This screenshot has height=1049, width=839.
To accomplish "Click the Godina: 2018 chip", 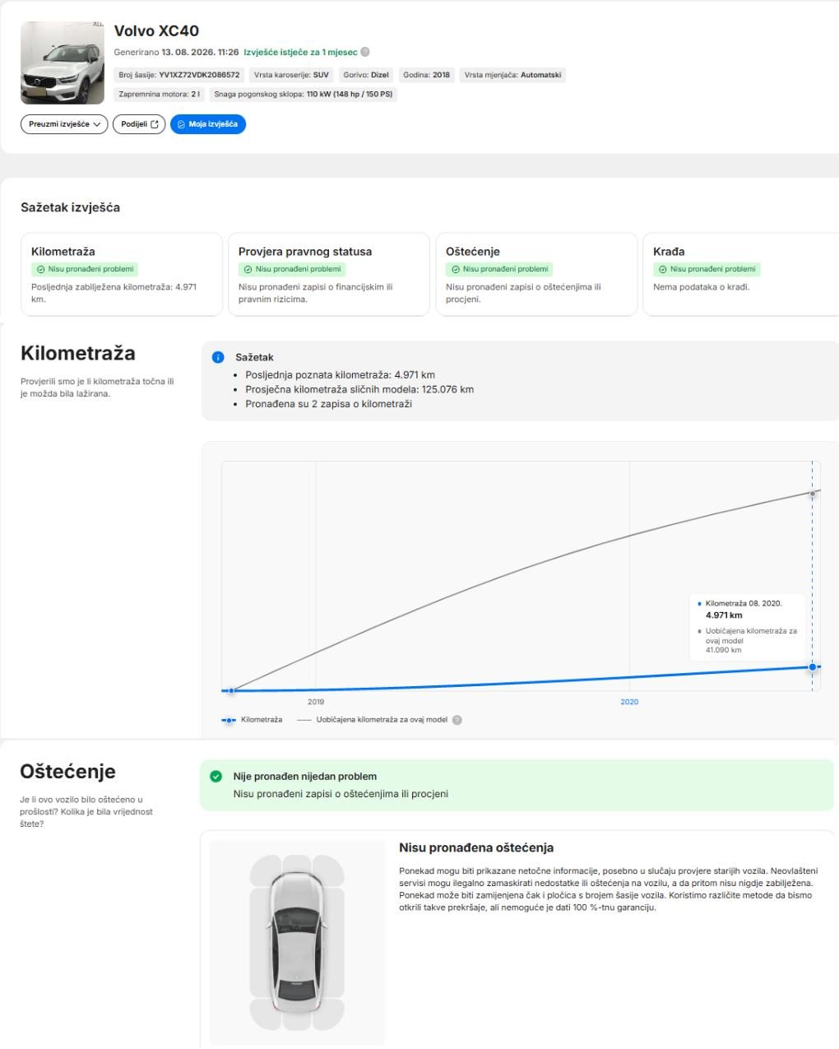I will [426, 75].
